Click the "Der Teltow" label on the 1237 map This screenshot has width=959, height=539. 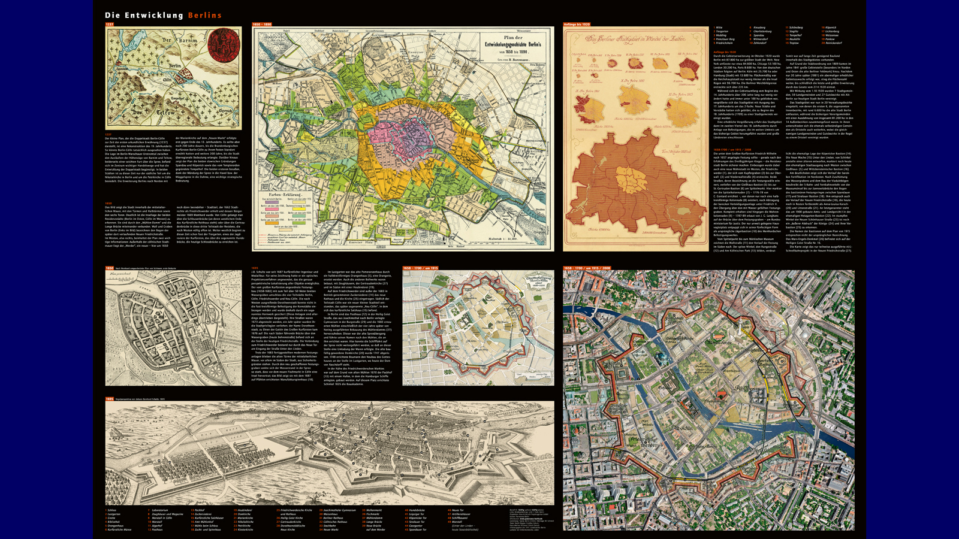coord(153,113)
